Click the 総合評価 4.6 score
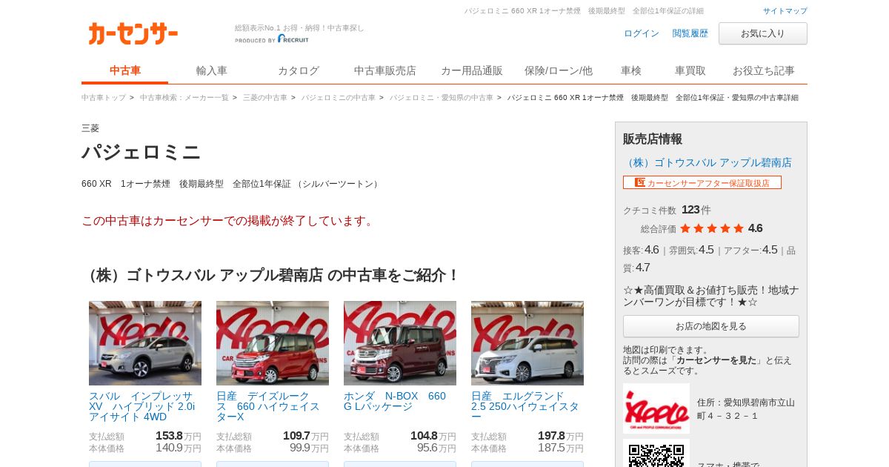The image size is (889, 467). pyautogui.click(x=755, y=228)
